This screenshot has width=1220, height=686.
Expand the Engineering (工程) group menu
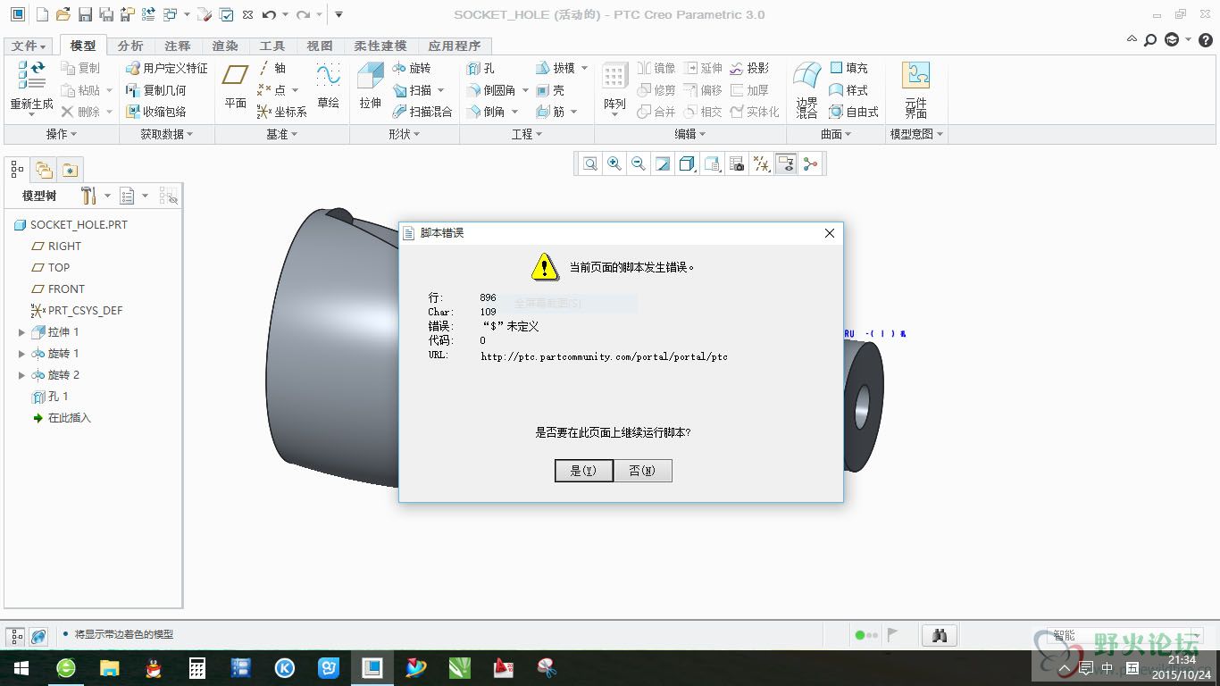[527, 134]
